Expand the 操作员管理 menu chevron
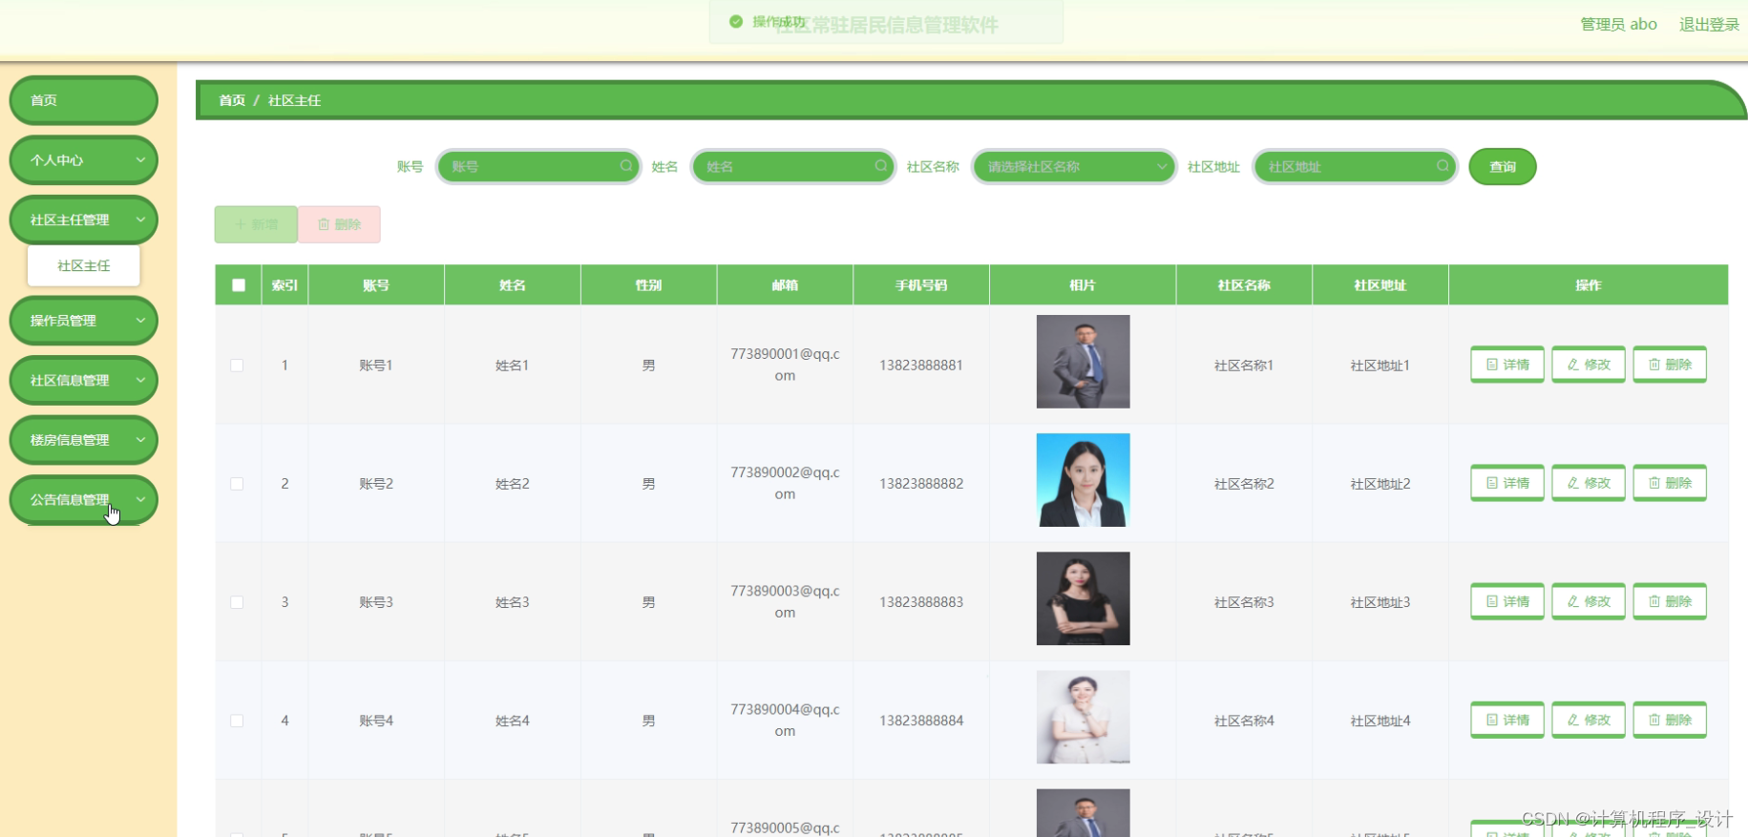This screenshot has width=1748, height=837. pos(140,321)
